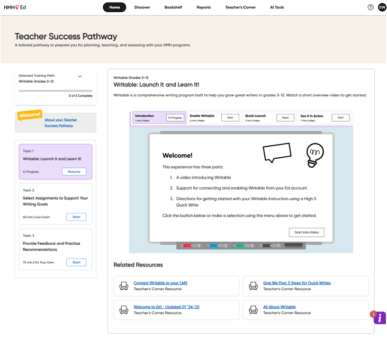
Task: Select the Topic 2 card title
Action: [x=55, y=201]
